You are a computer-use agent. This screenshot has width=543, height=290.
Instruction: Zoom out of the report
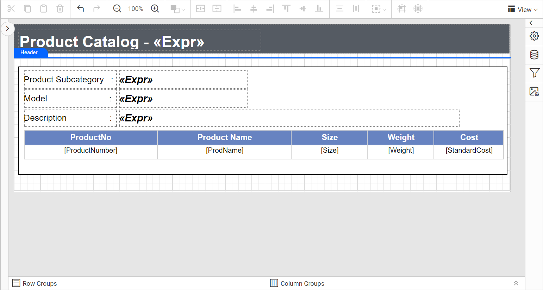[117, 8]
